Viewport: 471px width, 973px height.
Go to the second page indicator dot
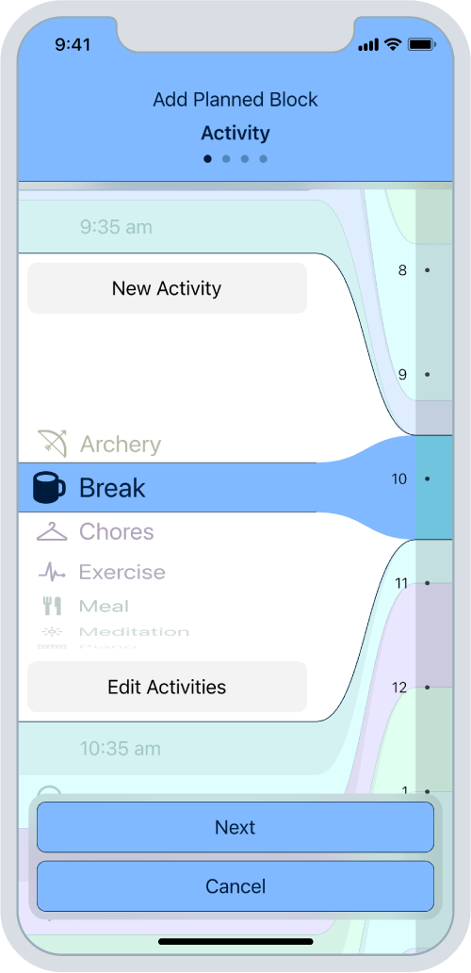pyautogui.click(x=226, y=159)
